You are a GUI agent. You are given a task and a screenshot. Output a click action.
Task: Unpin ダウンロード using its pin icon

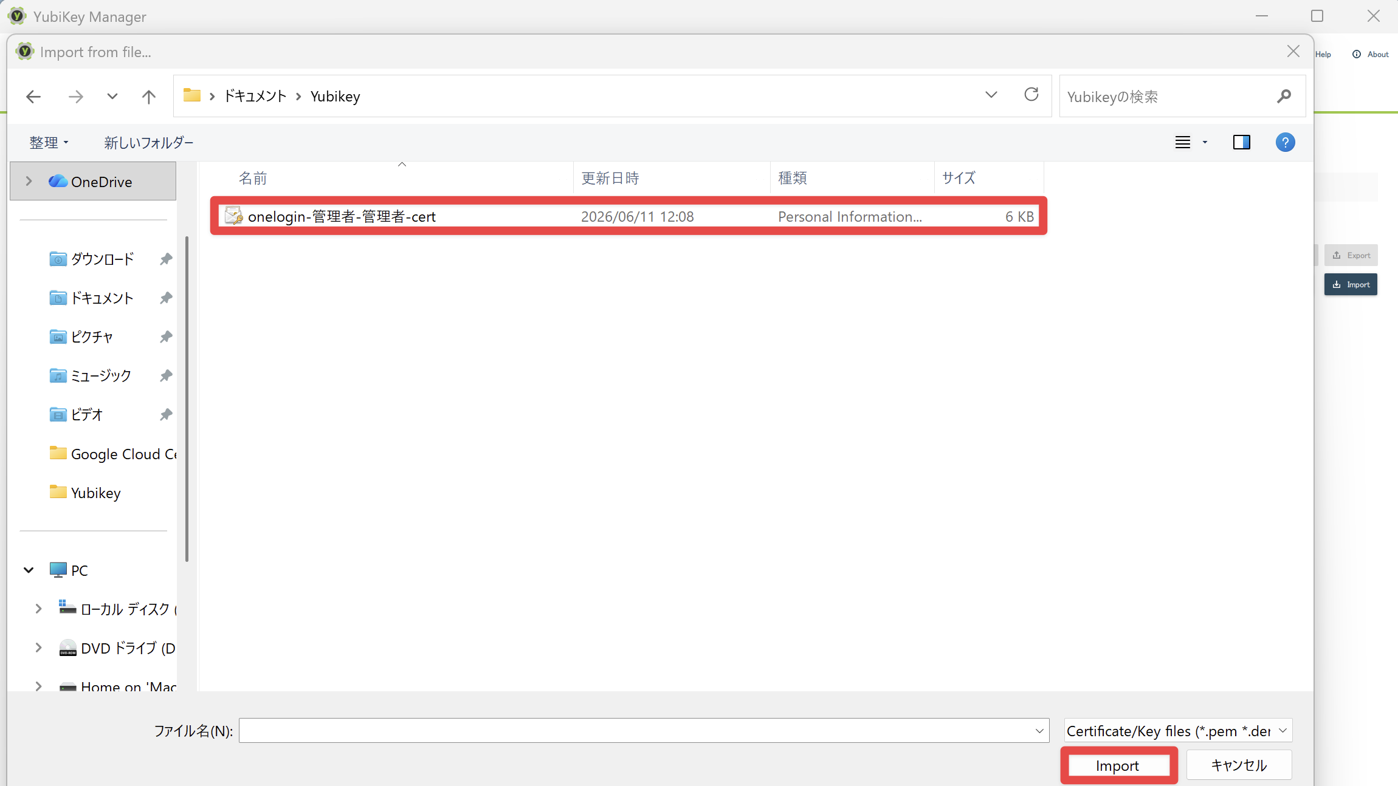166,259
